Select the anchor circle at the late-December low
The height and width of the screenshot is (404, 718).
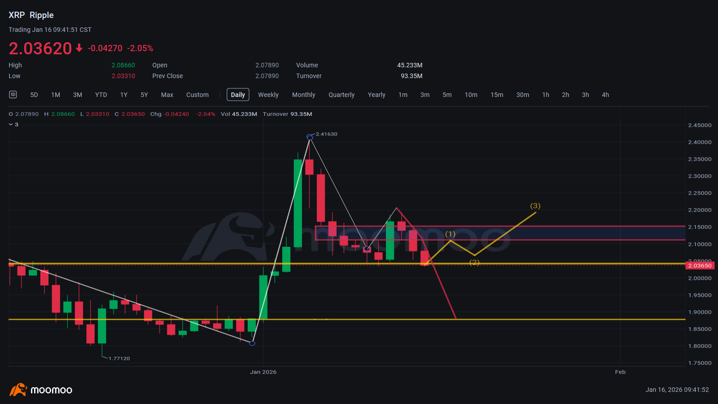[252, 343]
